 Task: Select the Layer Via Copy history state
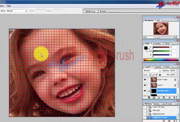click(159, 107)
